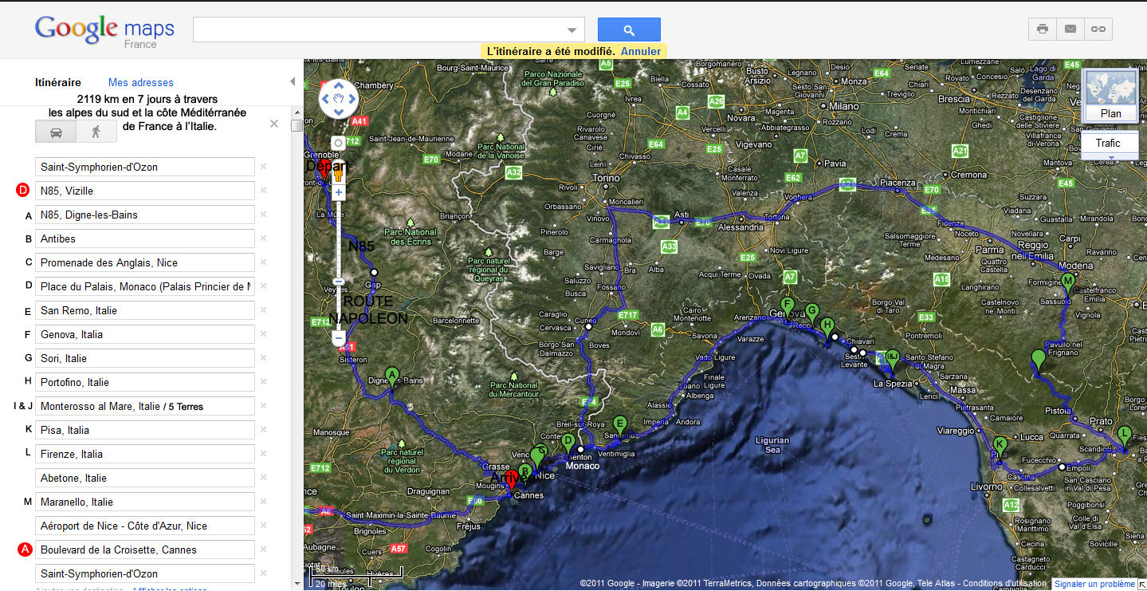Screen dimensions: 1147x591
Task: Choose the car driving mode
Action: pyautogui.click(x=56, y=132)
